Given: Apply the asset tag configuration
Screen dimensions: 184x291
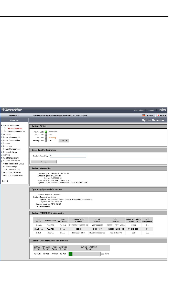Looking at the screenshot, I should pos(44,162).
